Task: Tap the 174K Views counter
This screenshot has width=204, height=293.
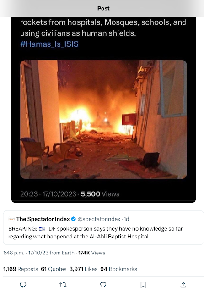Action: (x=92, y=253)
